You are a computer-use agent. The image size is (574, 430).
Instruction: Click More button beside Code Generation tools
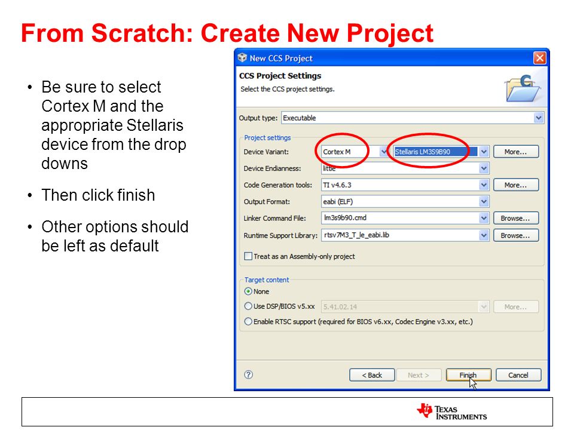[516, 185]
